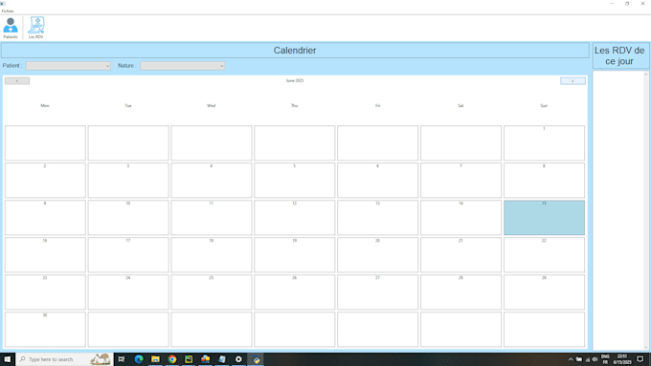The width and height of the screenshot is (651, 366).
Task: Select June 21 day cell
Action: [460, 255]
